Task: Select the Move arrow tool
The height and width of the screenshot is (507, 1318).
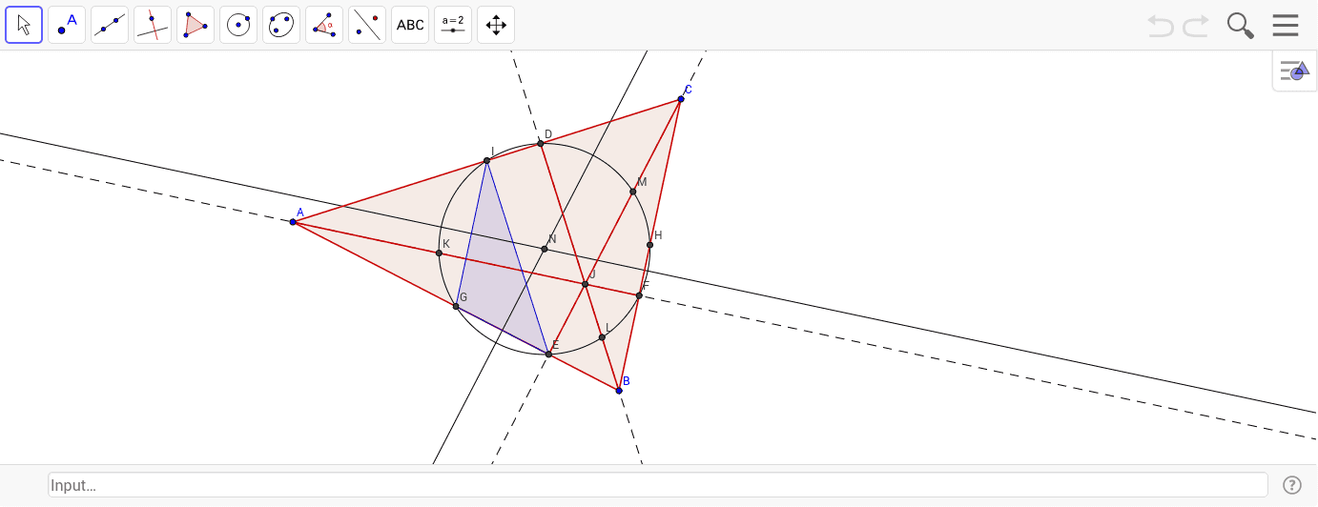Action: (x=24, y=25)
